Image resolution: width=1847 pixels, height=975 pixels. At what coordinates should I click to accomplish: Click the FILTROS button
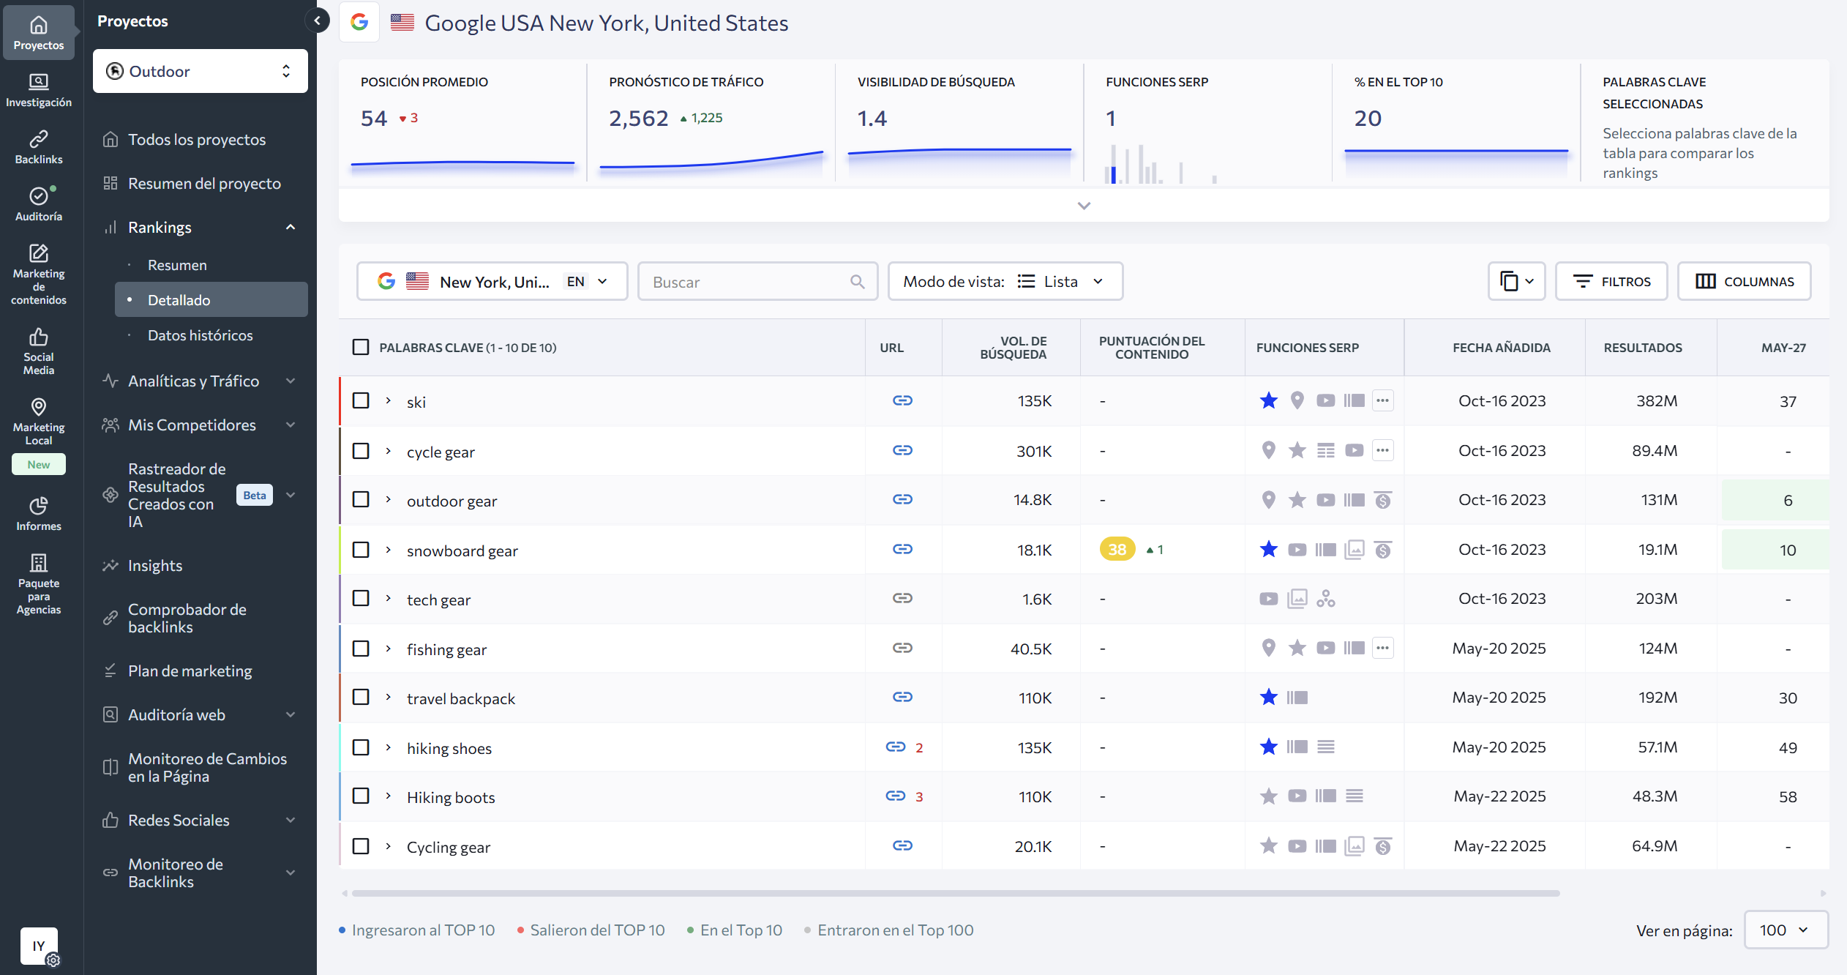(x=1611, y=281)
